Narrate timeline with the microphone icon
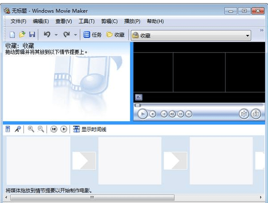This screenshot has width=268, height=203. (18, 129)
